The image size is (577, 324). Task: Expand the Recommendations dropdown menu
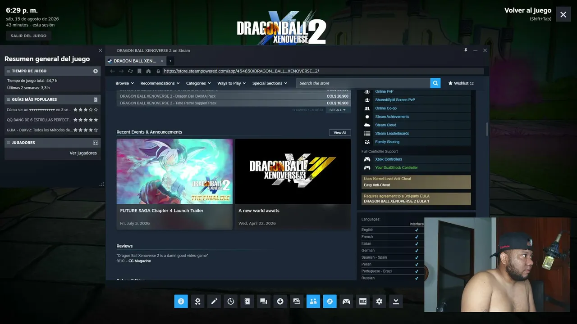[x=160, y=83]
